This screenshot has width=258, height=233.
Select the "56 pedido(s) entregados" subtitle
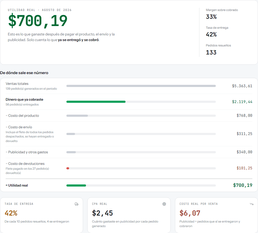point(22,104)
